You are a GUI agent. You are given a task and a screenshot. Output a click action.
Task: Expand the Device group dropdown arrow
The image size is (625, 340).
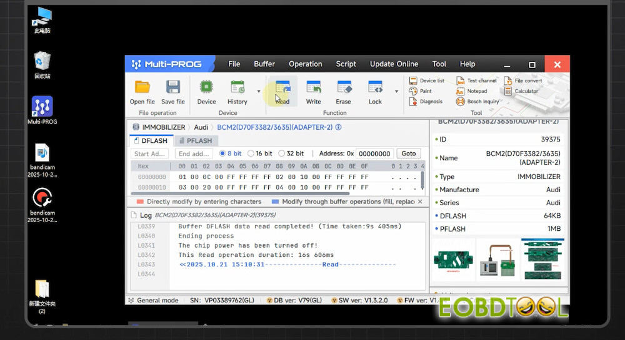tap(259, 91)
